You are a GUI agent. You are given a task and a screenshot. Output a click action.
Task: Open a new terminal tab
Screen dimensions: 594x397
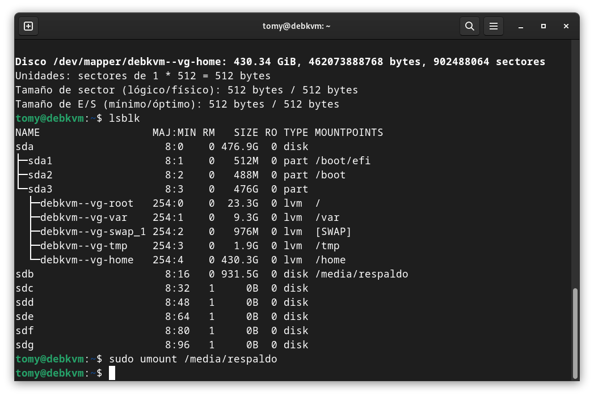coord(28,26)
